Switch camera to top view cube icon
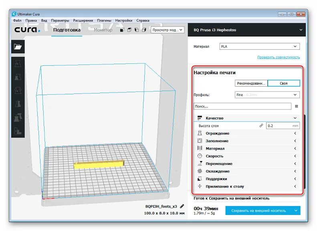Screen dimensions: 317x231 (x=129, y=30)
